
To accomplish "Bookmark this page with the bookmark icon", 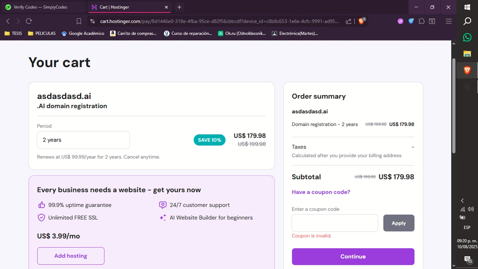I will (79, 21).
